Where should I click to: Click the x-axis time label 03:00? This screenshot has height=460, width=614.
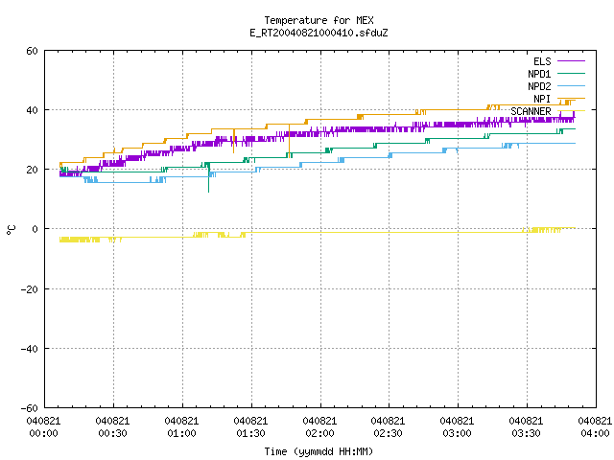[457, 433]
